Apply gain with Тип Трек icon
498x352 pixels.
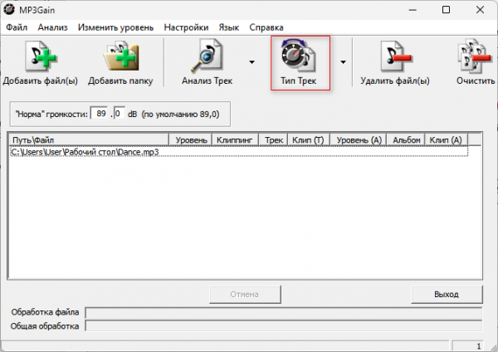(x=298, y=56)
